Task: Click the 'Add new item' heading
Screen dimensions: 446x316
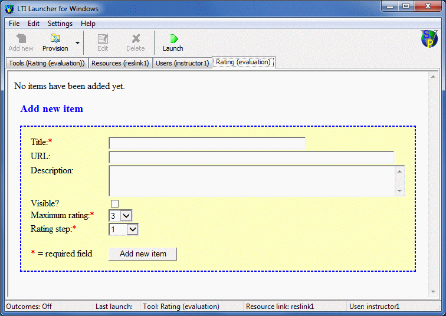Action: [x=51, y=109]
